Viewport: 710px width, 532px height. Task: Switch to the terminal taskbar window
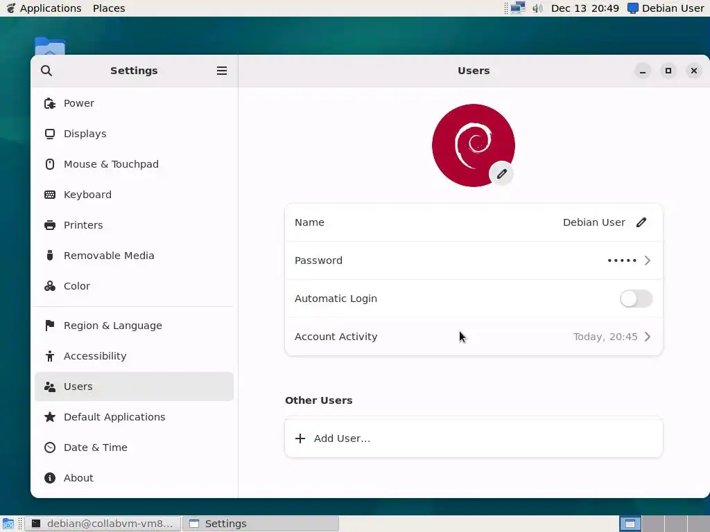103,524
